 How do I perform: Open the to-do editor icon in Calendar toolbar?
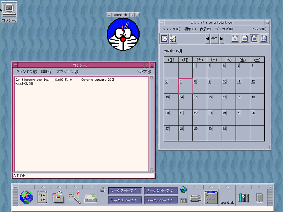[173, 39]
